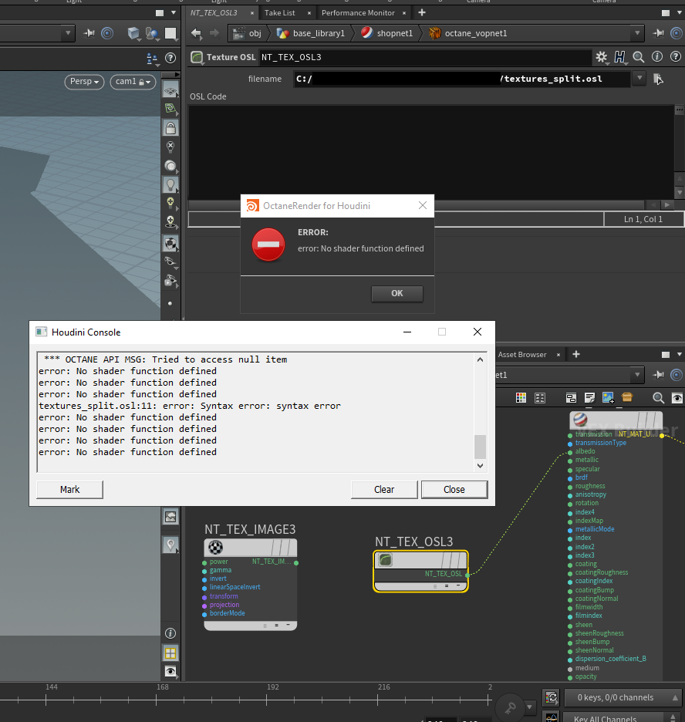Switch to the NT_TEX_OSL3 tab
This screenshot has width=685, height=722.
(x=214, y=13)
